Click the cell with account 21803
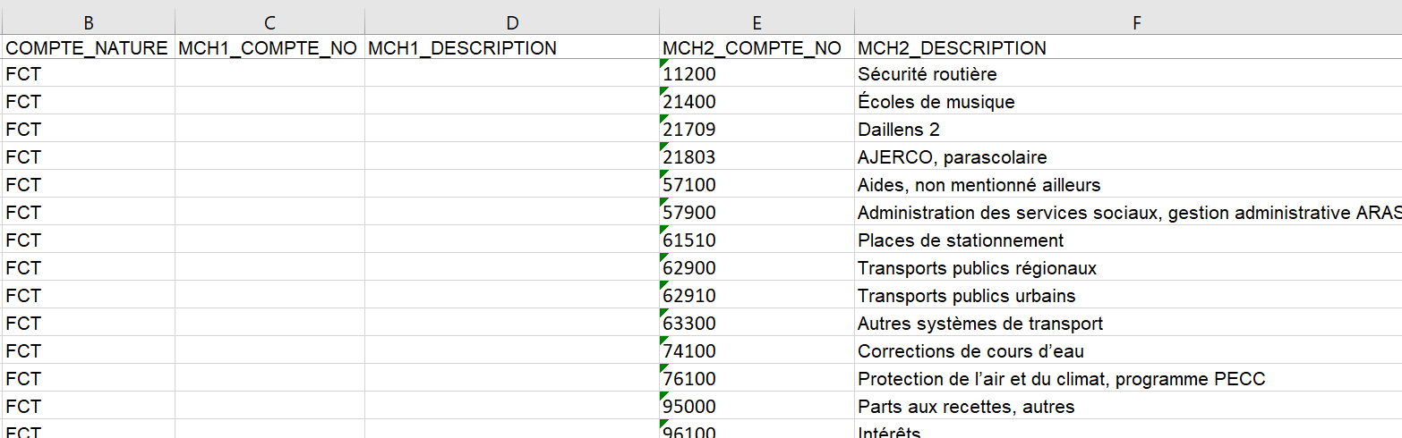 757,157
